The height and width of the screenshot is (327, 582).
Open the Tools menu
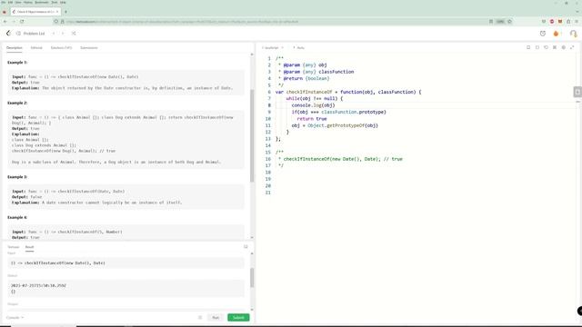pyautogui.click(x=55, y=2)
